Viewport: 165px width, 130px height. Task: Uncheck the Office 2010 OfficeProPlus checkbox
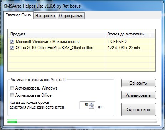(12, 48)
